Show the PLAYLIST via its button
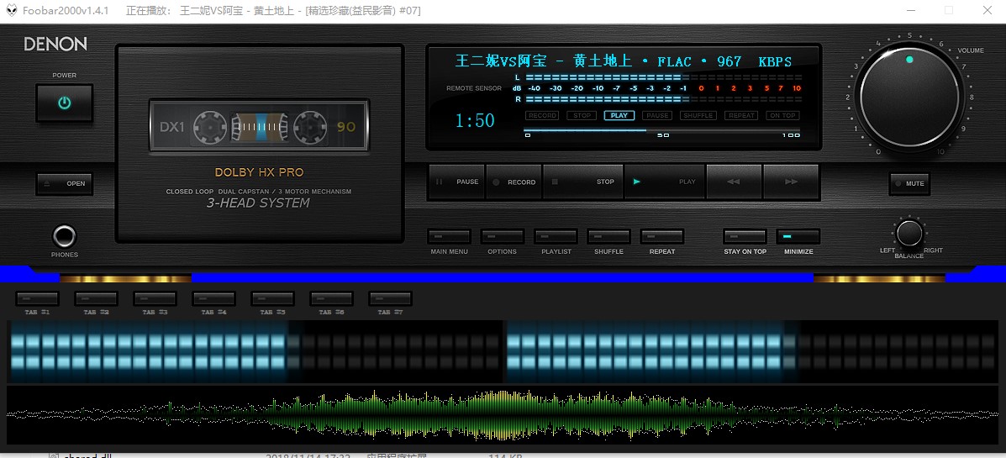The image size is (1006, 458). click(556, 237)
